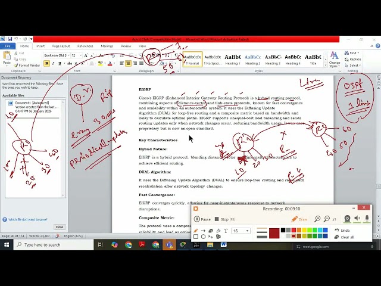
Task: Toggle the system speaker audio
Action: click(x=357, y=219)
